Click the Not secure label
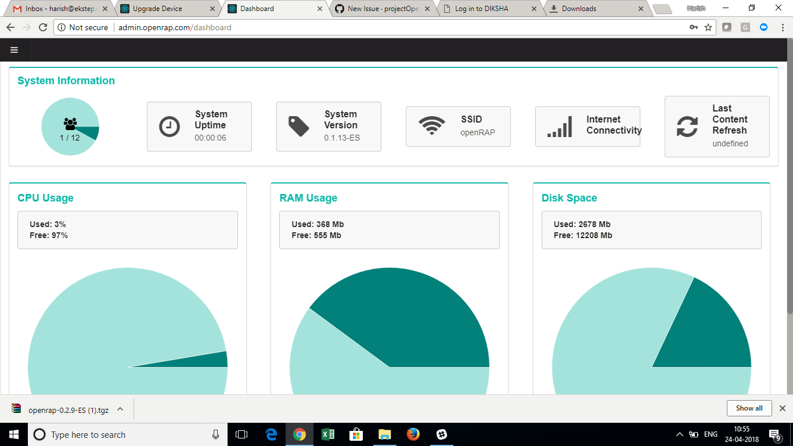Viewport: 793px width, 446px height. coord(88,27)
